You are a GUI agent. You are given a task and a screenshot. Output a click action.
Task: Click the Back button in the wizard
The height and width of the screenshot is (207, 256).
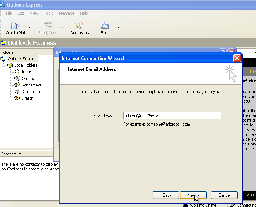pyautogui.click(x=166, y=195)
